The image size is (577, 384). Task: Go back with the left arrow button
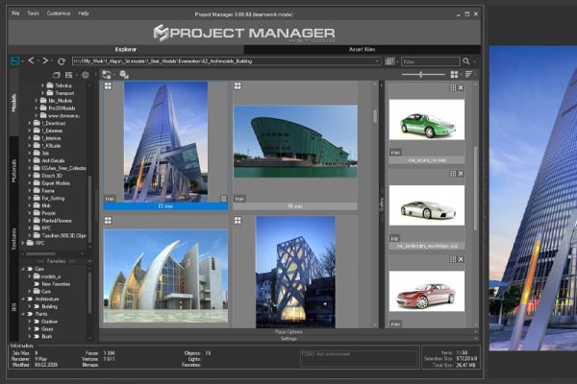point(32,60)
